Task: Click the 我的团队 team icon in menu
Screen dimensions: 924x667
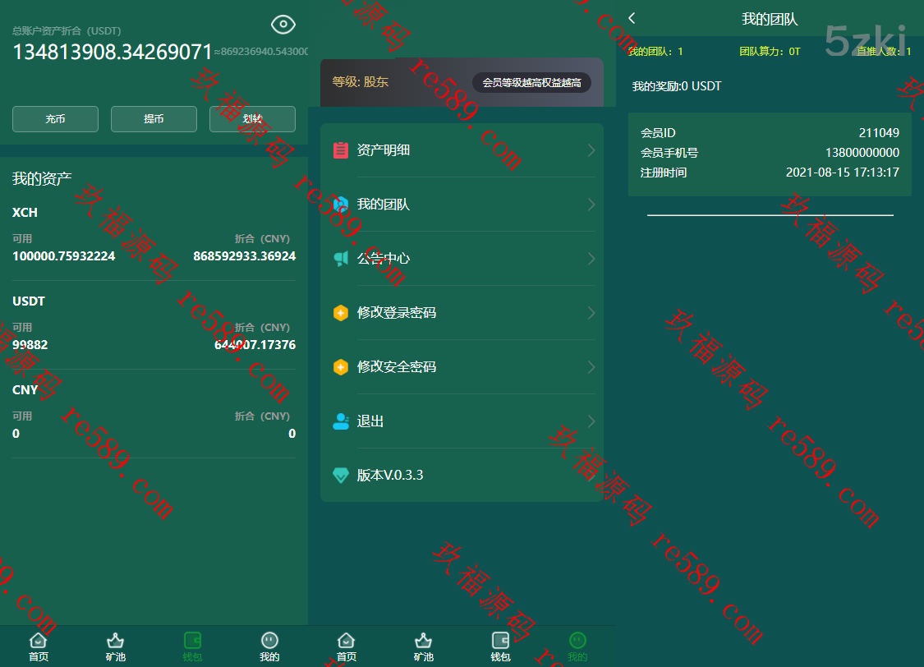Action: pyautogui.click(x=341, y=205)
